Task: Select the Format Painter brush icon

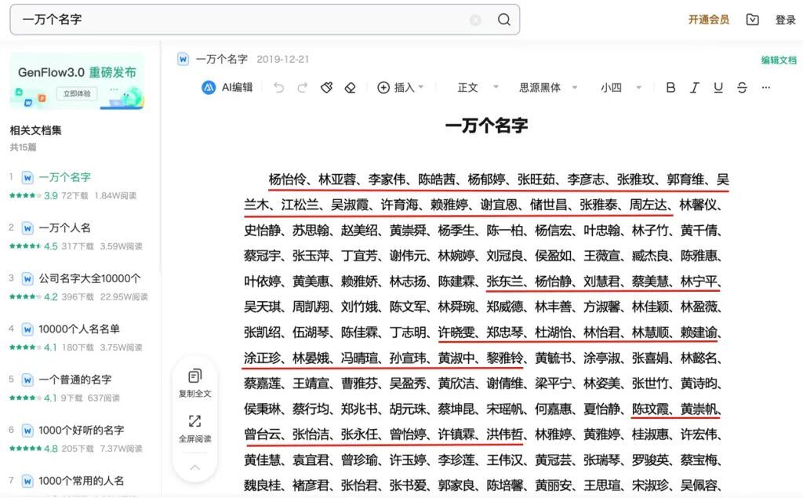Action: (x=327, y=88)
